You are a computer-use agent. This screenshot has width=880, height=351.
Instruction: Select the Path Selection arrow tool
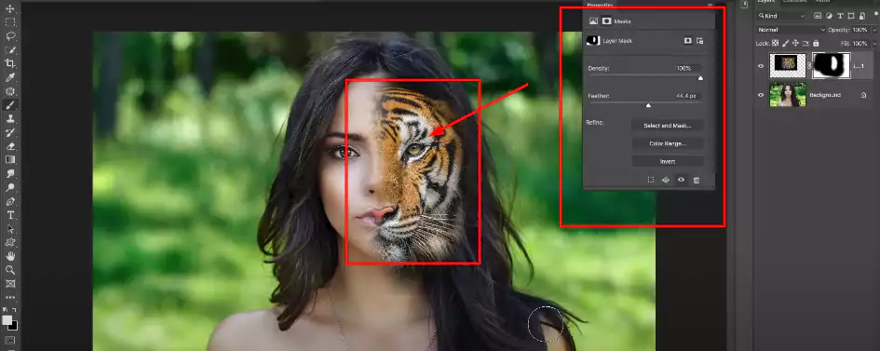pyautogui.click(x=10, y=229)
